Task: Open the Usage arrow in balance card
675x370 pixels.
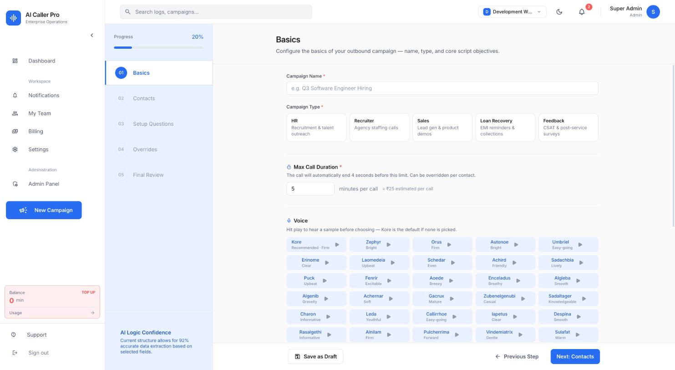Action: (92, 313)
